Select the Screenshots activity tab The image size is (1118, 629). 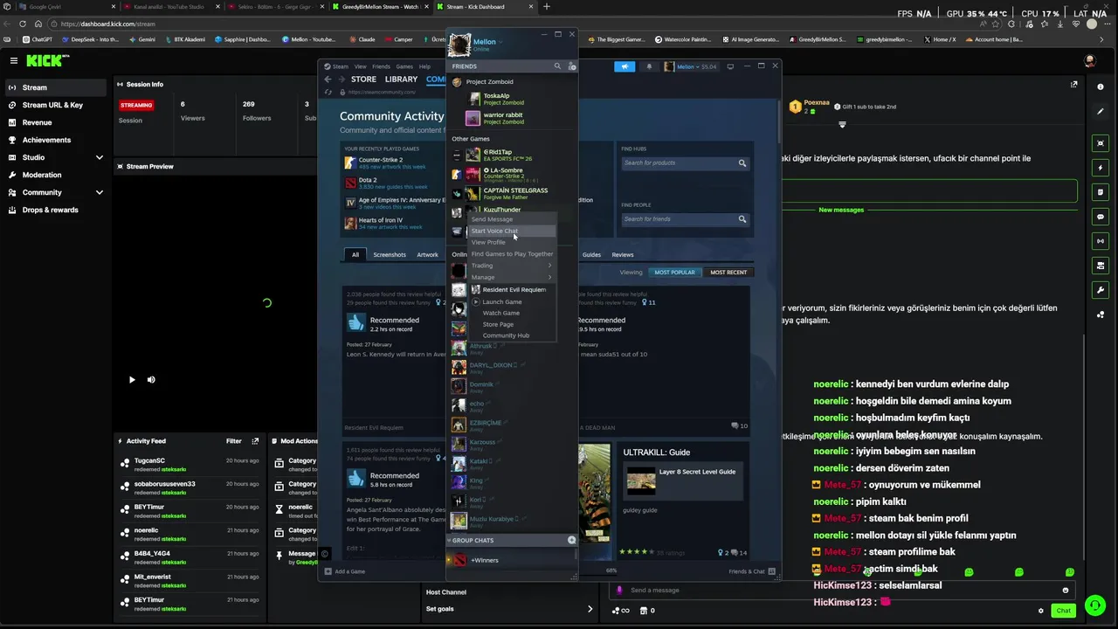click(x=390, y=254)
